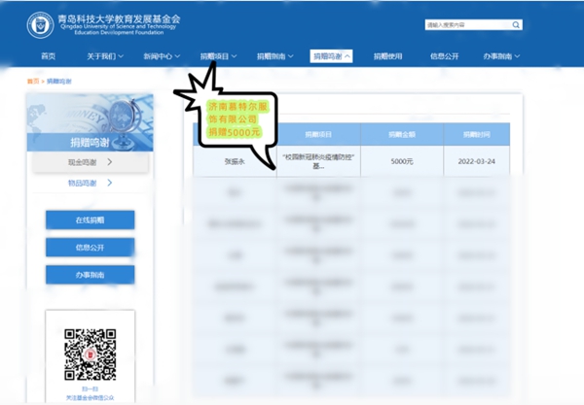Click the 首页 breadcrumb link
This screenshot has width=584, height=405.
click(x=33, y=81)
